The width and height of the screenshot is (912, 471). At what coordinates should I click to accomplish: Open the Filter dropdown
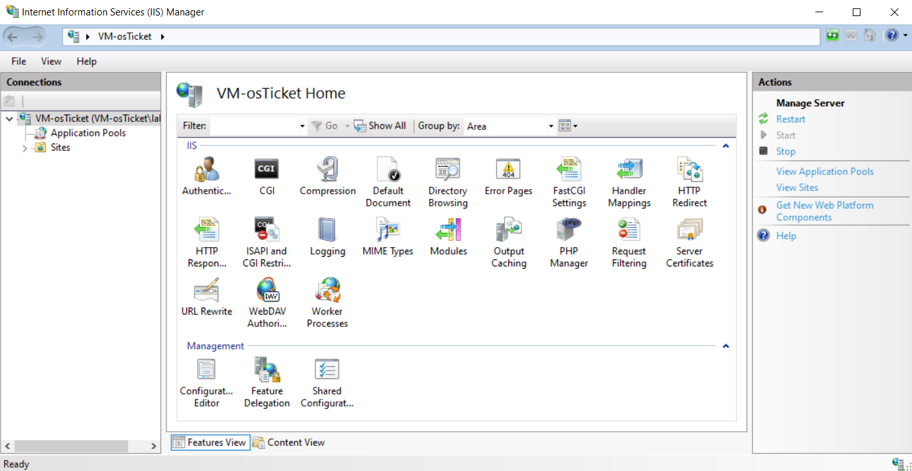(x=302, y=126)
